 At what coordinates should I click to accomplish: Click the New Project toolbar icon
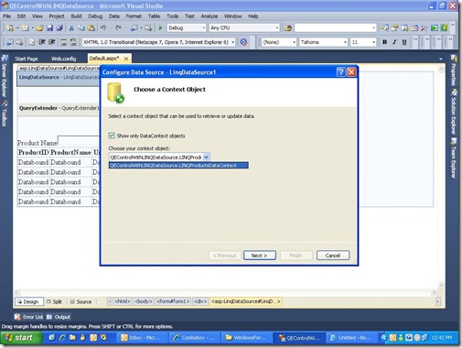pos(10,27)
